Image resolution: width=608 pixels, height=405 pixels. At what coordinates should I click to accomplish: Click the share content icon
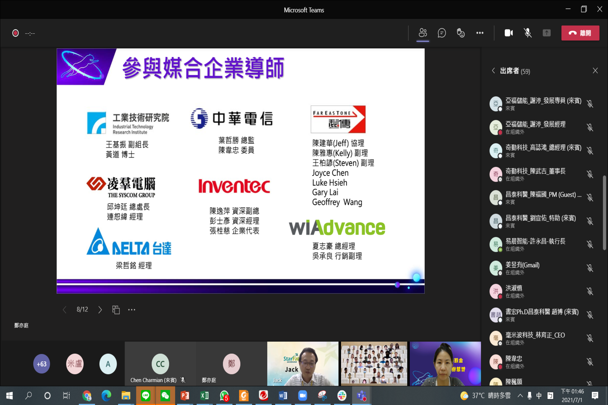point(547,33)
